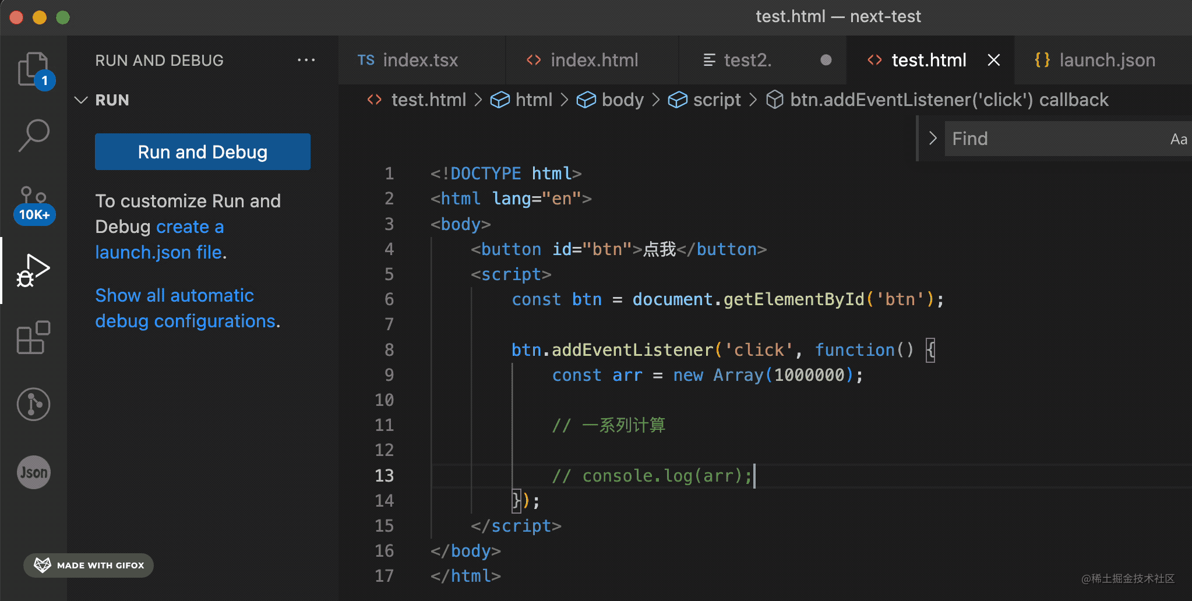The image size is (1192, 601).
Task: Open the Json extension sidebar icon
Action: (34, 472)
